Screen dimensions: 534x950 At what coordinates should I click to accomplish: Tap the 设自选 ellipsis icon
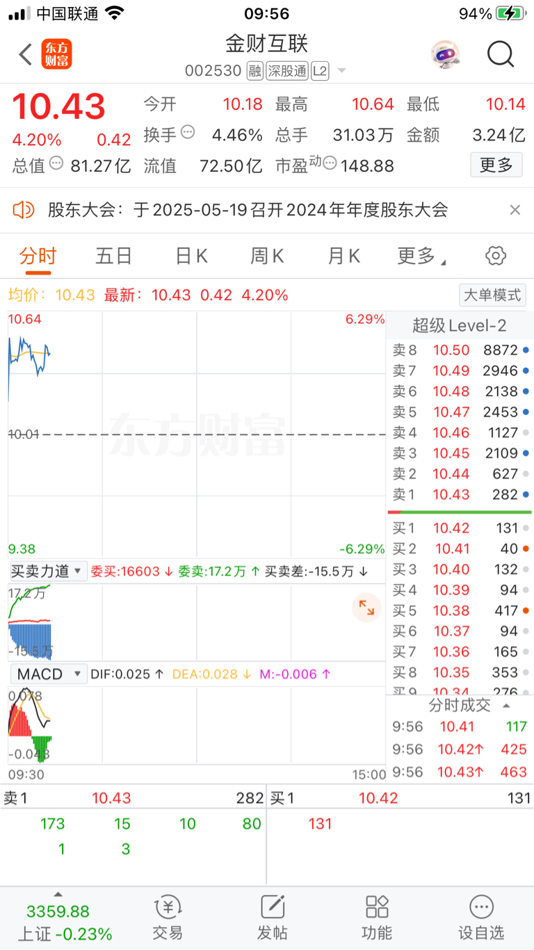pos(481,906)
